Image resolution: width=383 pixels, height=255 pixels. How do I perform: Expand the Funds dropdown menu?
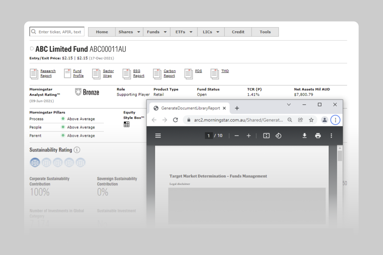click(x=157, y=32)
